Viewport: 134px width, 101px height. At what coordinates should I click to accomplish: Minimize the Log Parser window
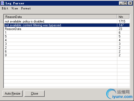coord(121,3)
